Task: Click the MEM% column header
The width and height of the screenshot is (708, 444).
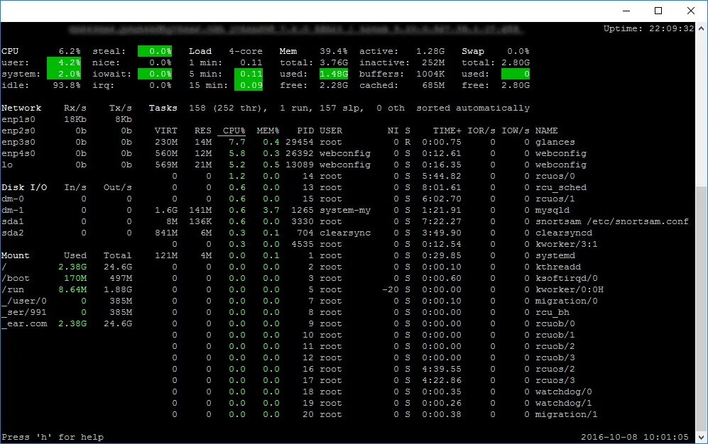Action: click(268, 131)
